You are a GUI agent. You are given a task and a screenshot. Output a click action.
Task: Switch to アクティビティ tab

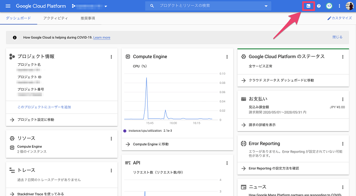tap(56, 18)
